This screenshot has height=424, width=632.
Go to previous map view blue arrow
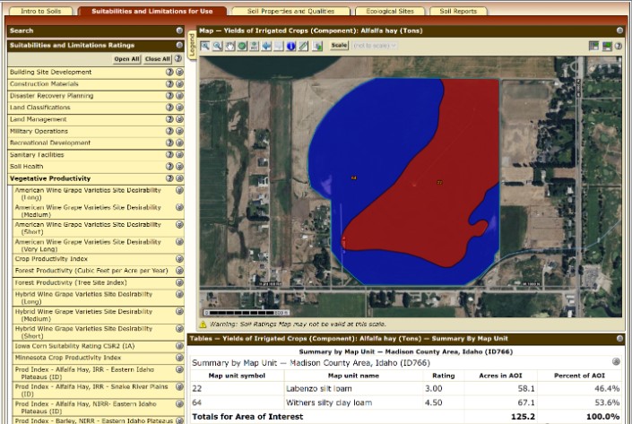(x=266, y=46)
